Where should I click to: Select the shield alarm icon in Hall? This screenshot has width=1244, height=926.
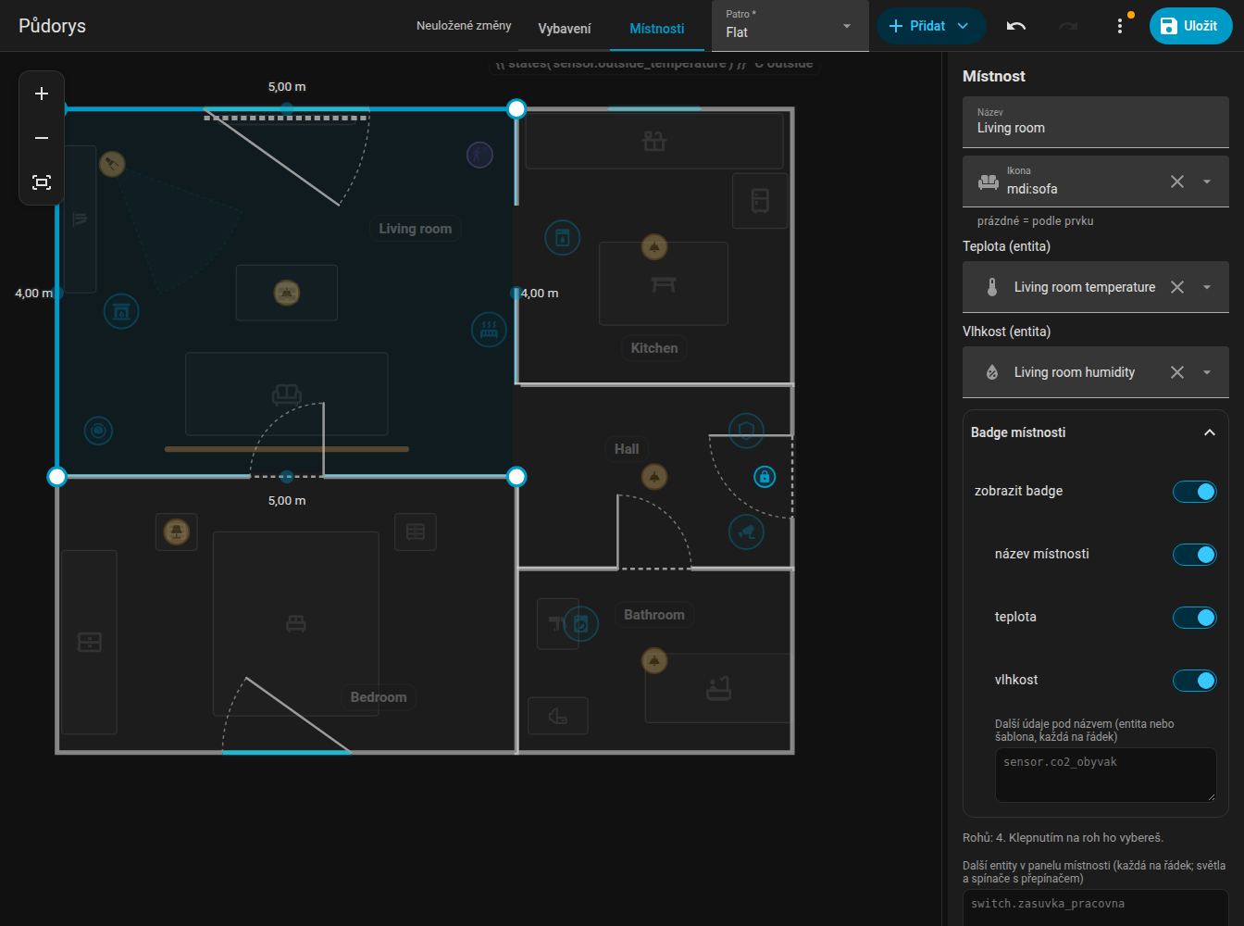pos(747,431)
